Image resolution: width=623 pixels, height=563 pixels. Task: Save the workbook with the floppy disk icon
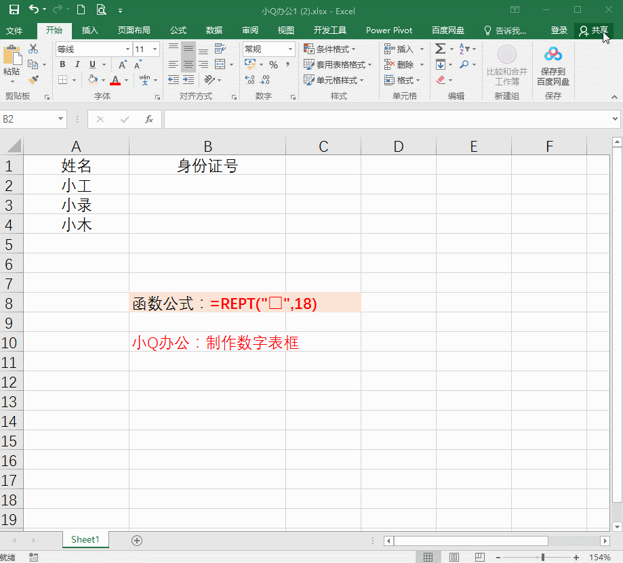click(x=14, y=9)
